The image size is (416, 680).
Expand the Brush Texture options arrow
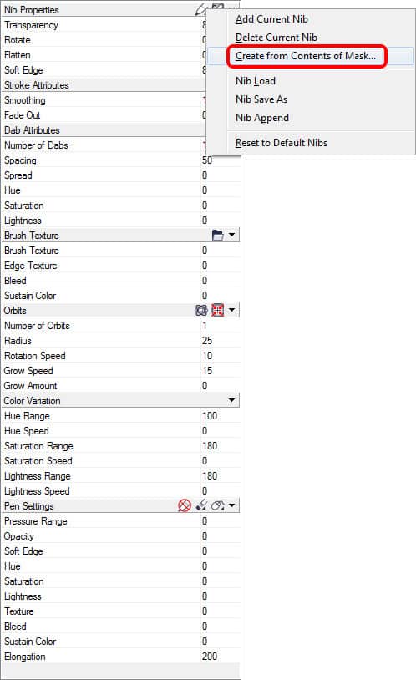tap(231, 235)
